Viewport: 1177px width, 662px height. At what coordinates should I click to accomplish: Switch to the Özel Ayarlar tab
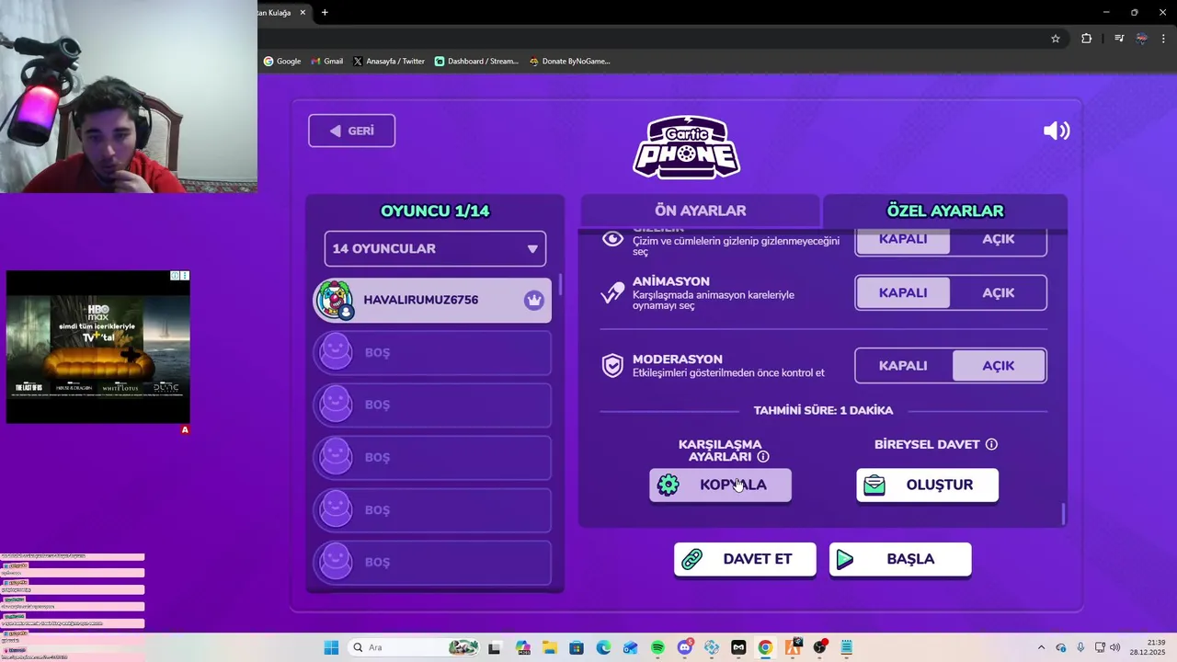(x=944, y=211)
